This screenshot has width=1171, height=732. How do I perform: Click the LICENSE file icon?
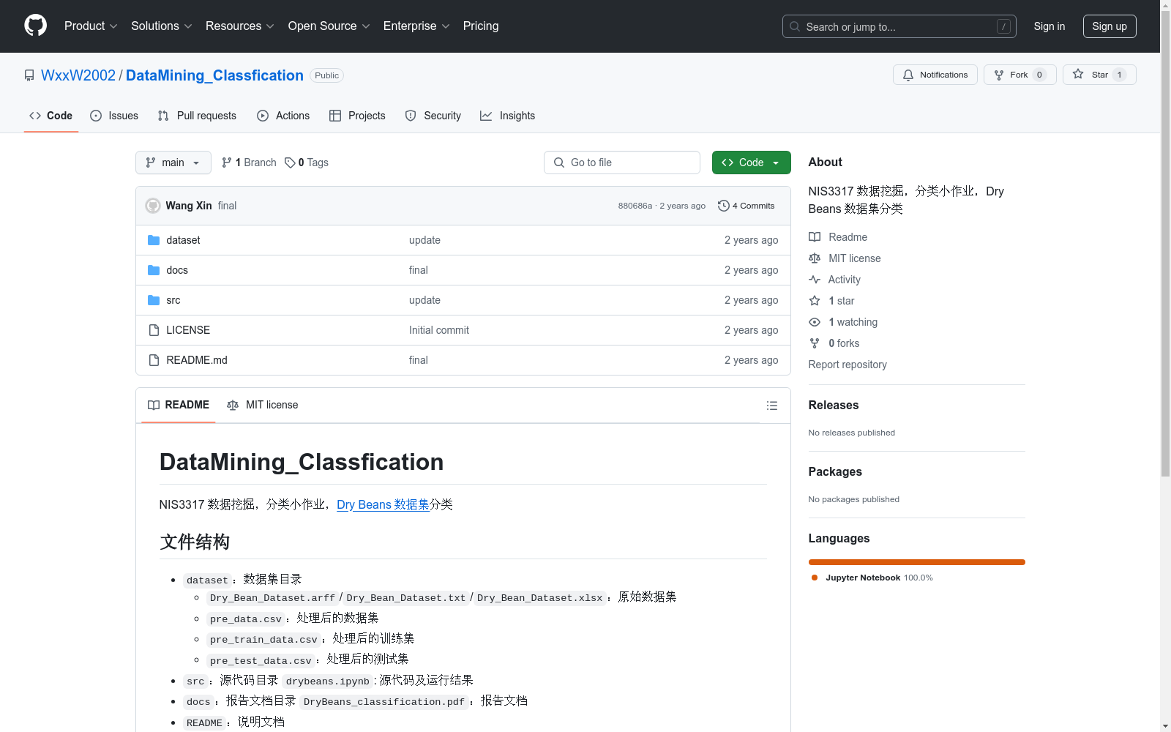[x=154, y=330]
